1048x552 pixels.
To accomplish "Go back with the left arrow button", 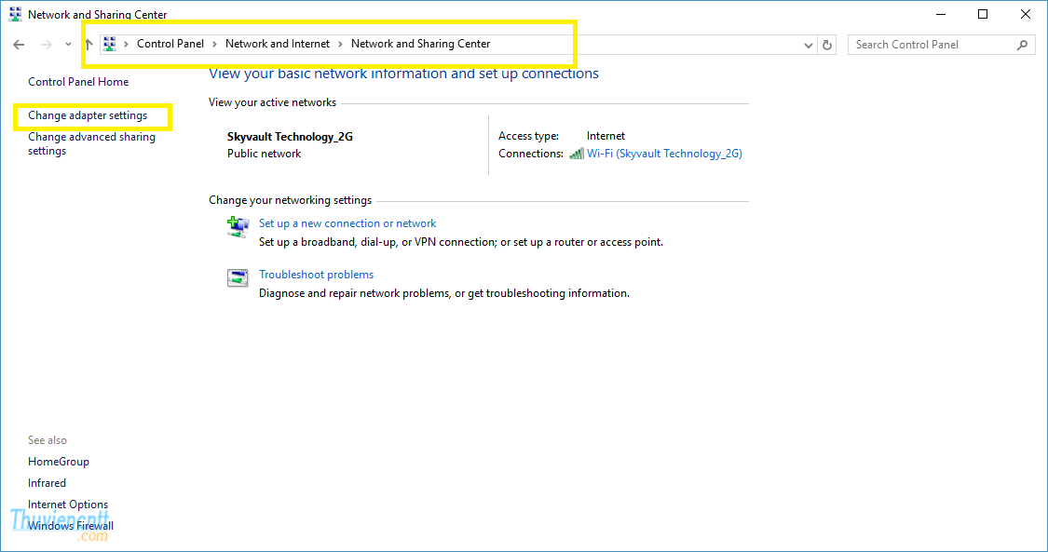I will coord(19,45).
